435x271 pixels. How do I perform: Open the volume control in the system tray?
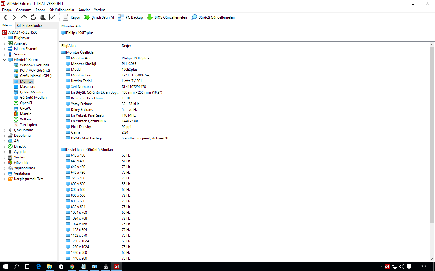point(402,266)
